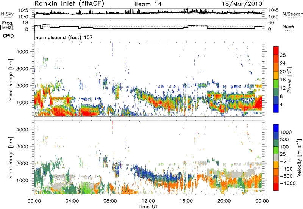Click the blue bottom segment of power colorbar
This screenshot has width=303, height=209.
click(x=276, y=108)
